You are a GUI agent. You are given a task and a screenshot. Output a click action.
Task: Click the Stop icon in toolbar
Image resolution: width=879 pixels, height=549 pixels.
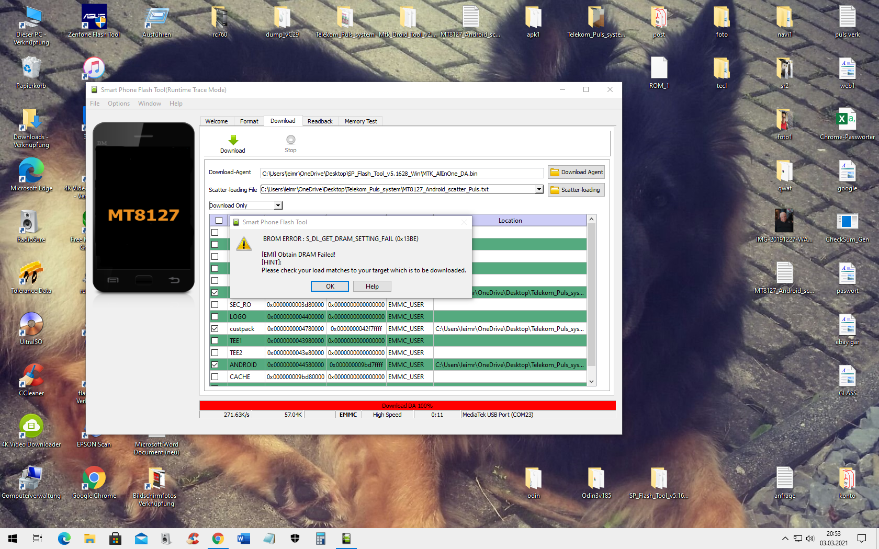pos(291,140)
